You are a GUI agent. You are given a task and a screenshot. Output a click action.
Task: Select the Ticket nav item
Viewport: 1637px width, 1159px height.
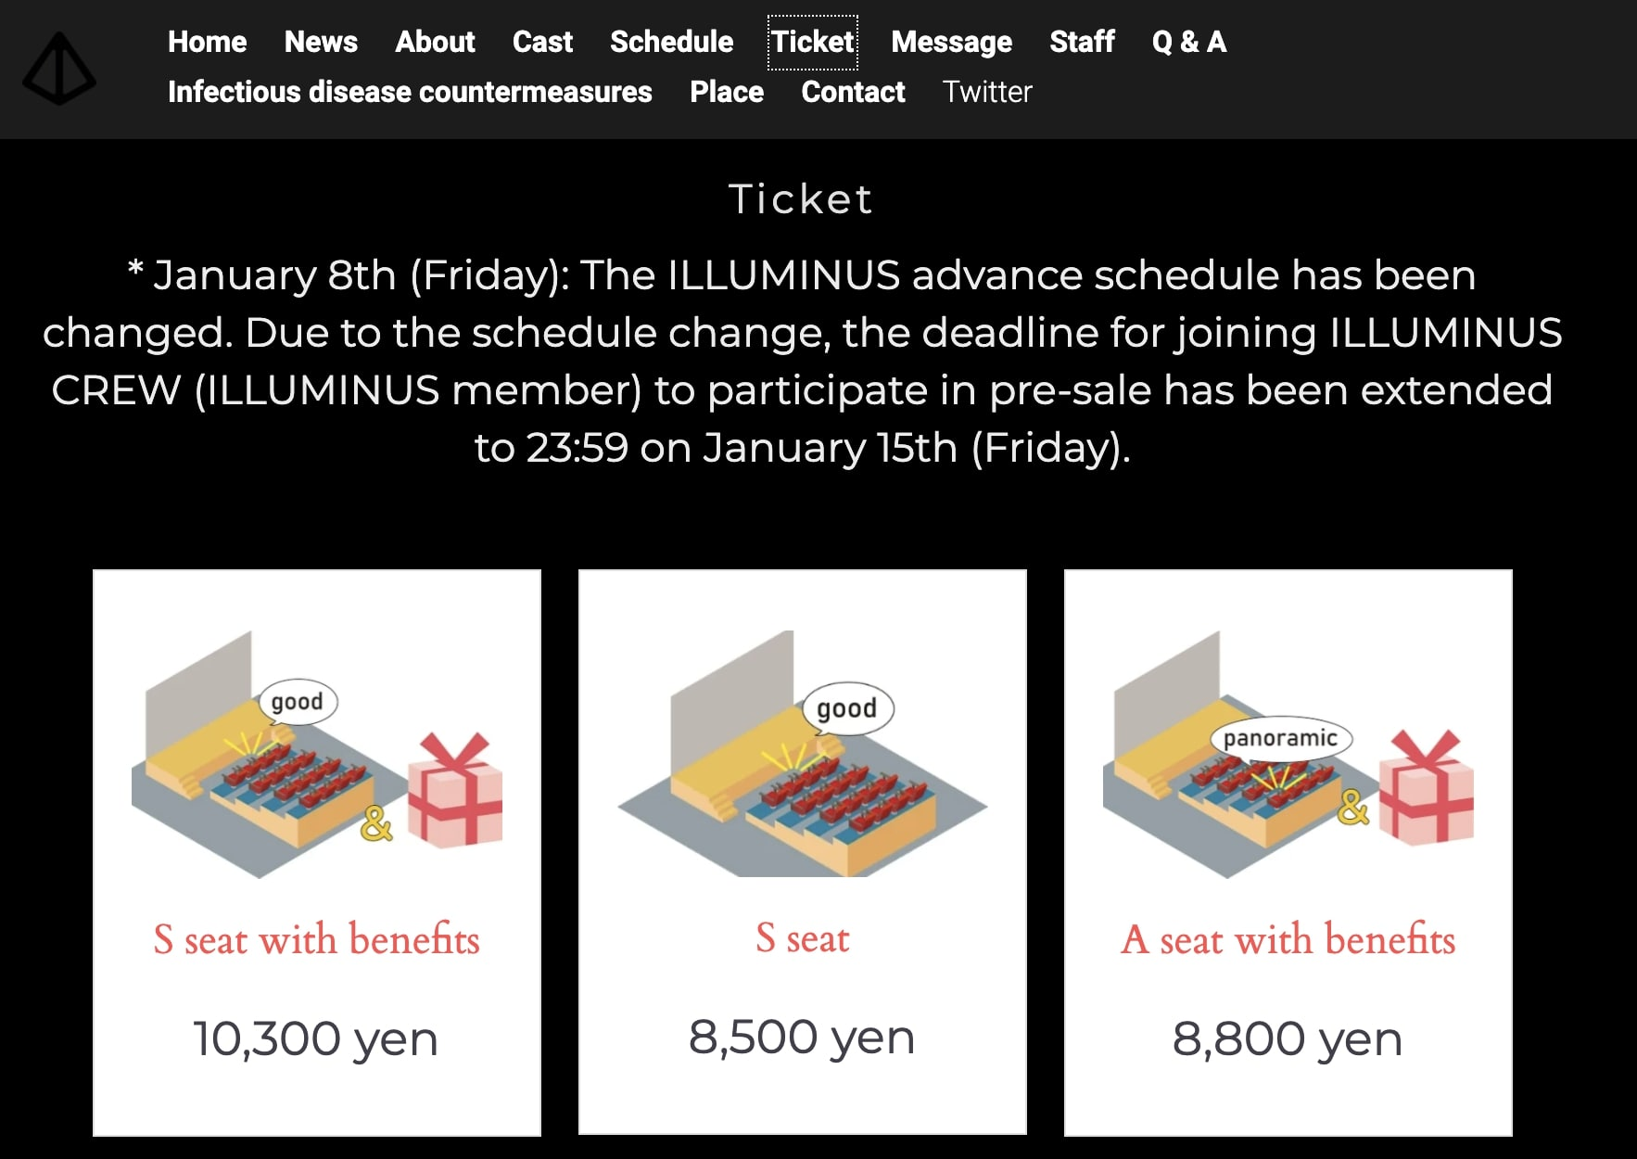tap(813, 42)
